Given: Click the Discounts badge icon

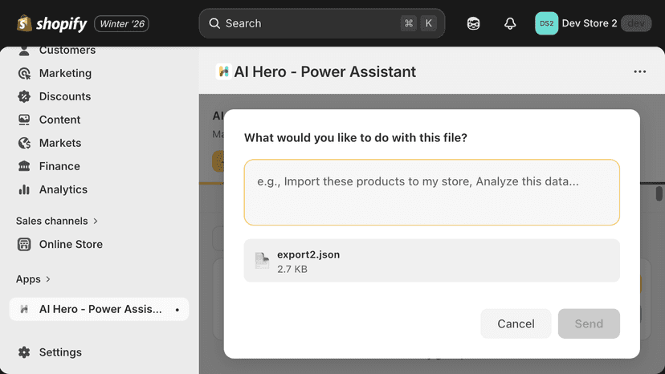Looking at the screenshot, I should point(24,96).
